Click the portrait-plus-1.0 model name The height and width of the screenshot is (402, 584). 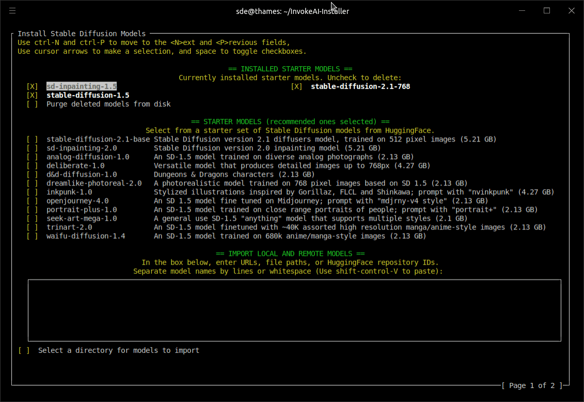[x=82, y=210]
